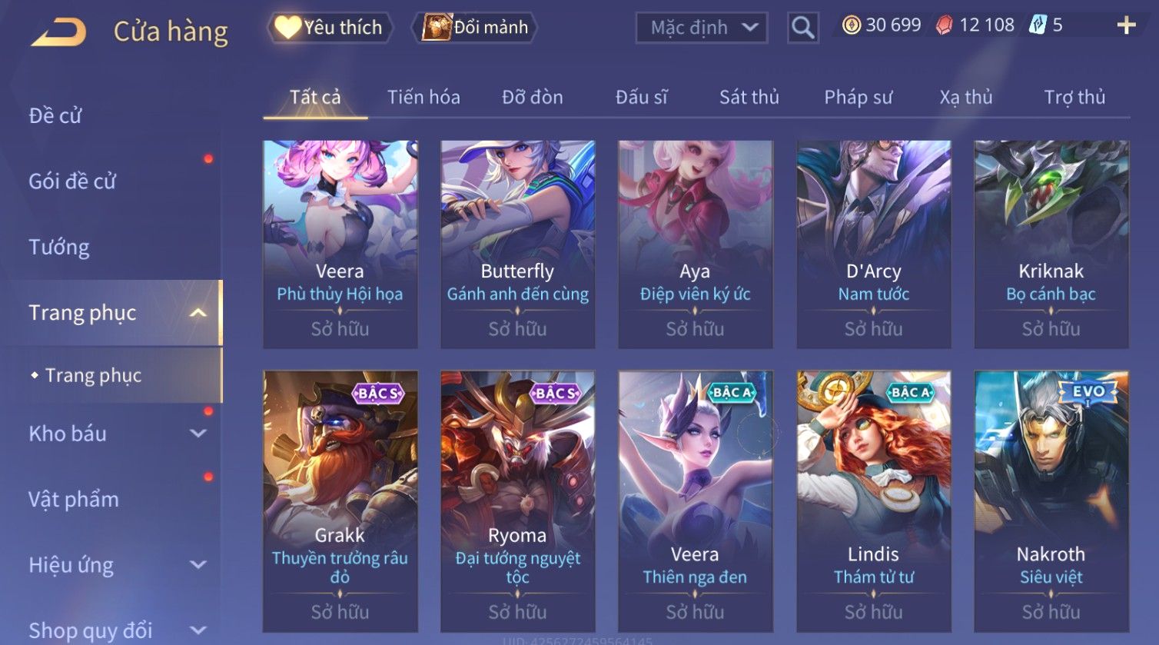Open Tướng in the sidebar
The image size is (1159, 645).
click(59, 248)
